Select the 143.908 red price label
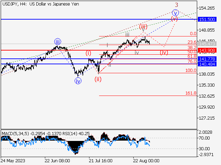 click(x=207, y=50)
